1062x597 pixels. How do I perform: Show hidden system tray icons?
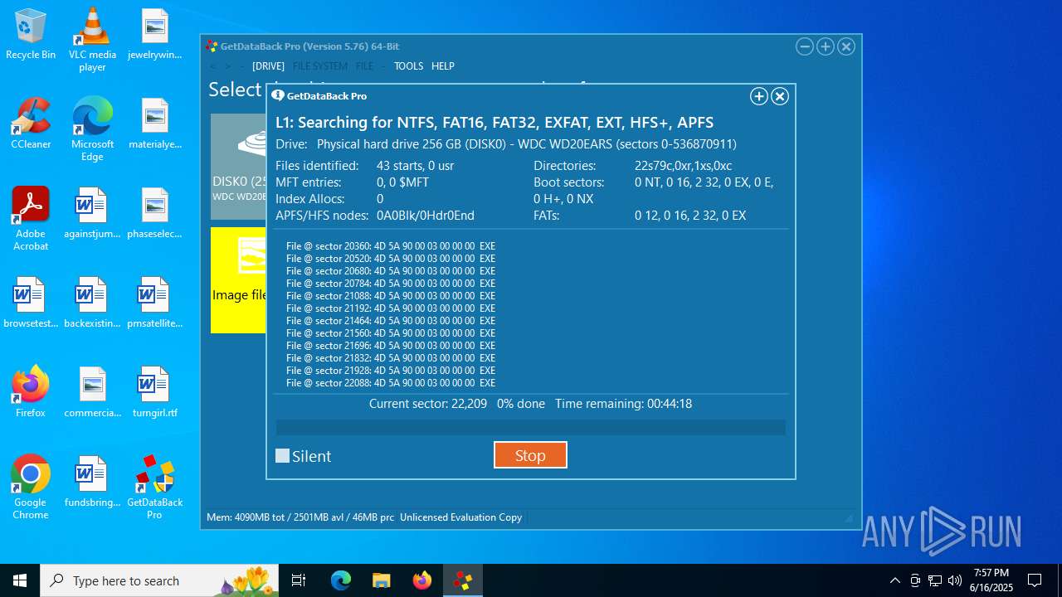pos(894,580)
